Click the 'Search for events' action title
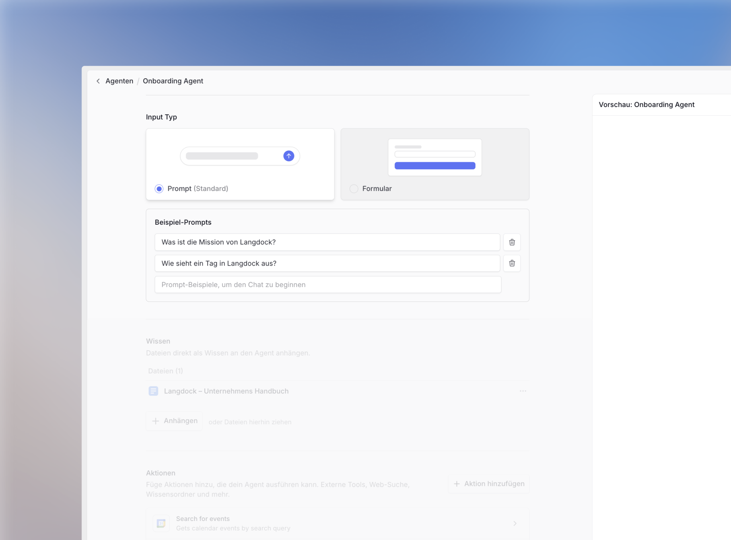 [203, 519]
